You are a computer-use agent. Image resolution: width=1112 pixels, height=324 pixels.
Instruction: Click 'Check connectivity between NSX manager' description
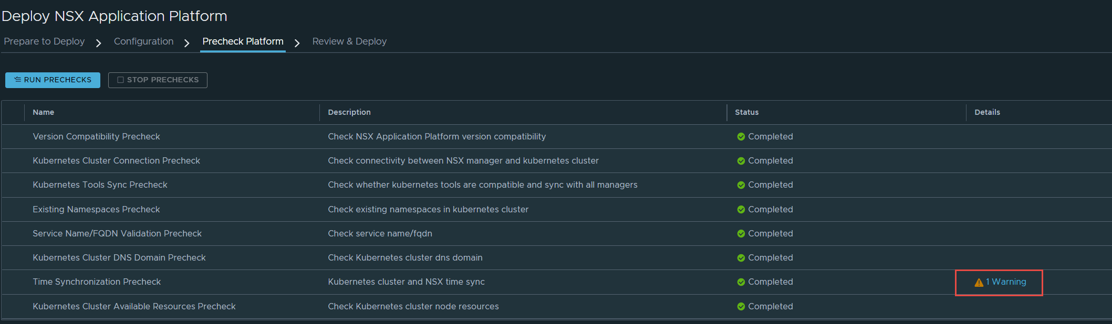(x=463, y=160)
